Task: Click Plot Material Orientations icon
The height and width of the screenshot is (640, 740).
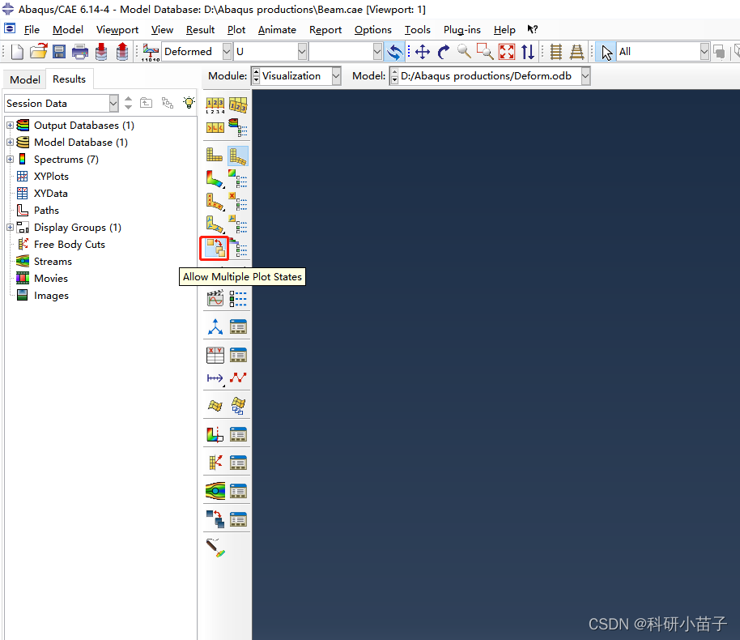Action: coord(215,225)
